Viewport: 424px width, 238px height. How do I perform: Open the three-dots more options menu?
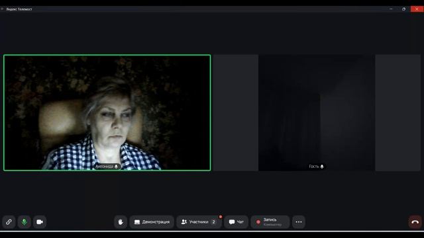pyautogui.click(x=299, y=222)
